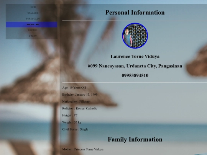Click the line Age: 19 Years Old

pyautogui.click(x=74, y=88)
